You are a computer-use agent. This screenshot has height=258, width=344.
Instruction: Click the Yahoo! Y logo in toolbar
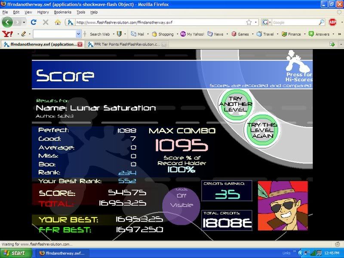point(6,34)
